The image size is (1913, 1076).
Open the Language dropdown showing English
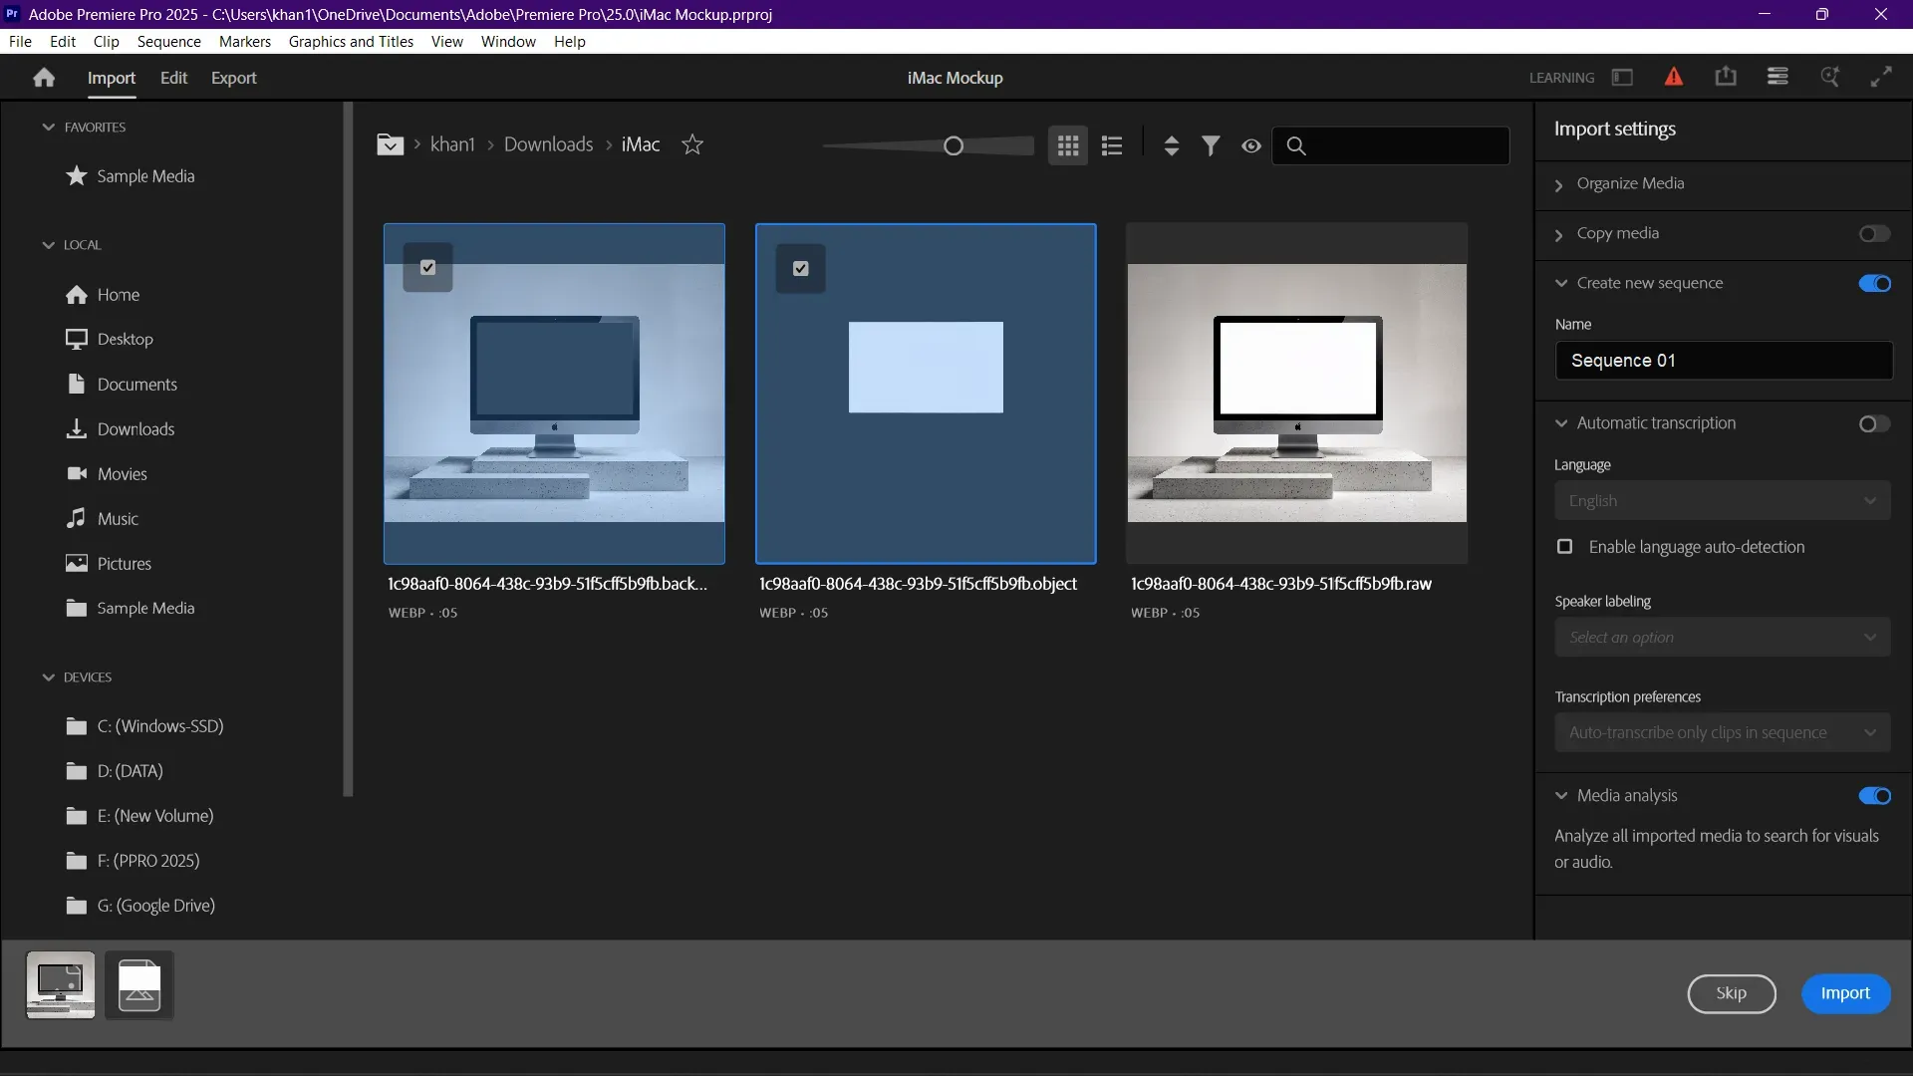point(1722,500)
